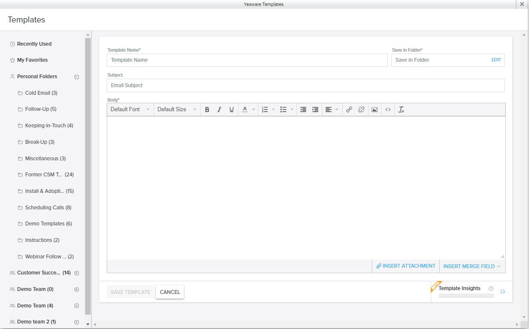Open the Default Font dropdown
Image resolution: width=529 pixels, height=329 pixels.
(x=130, y=110)
